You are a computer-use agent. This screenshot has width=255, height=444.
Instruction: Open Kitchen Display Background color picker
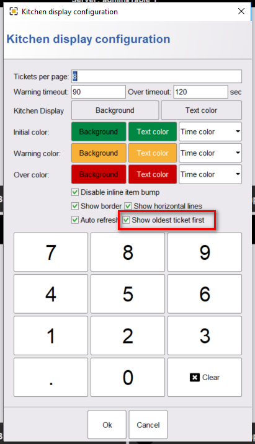(115, 110)
